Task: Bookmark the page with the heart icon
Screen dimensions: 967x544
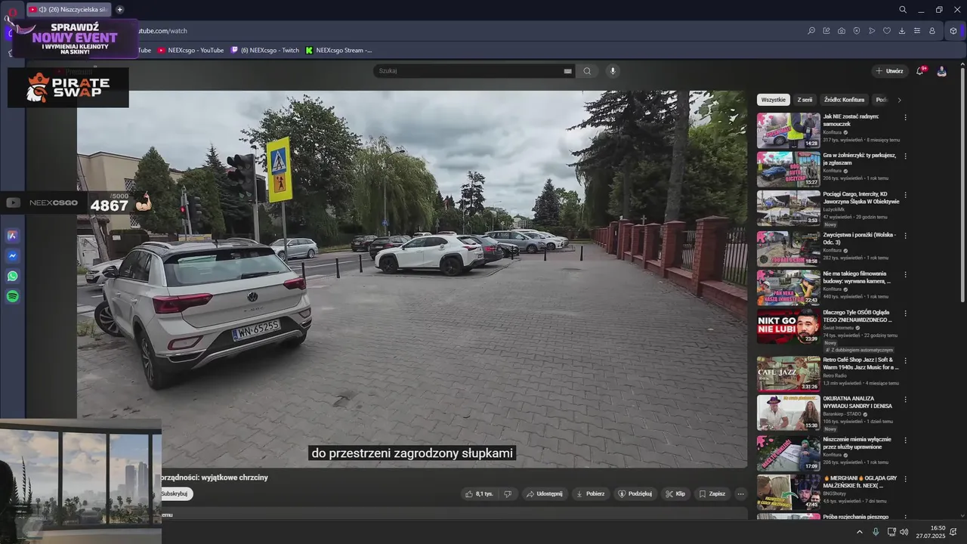Action: click(887, 31)
